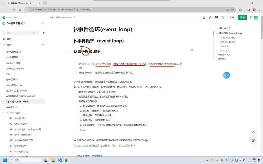Click the favorite star icon in document toolbar
Viewport: 263px width, 164px height.
pyautogui.click(x=204, y=17)
